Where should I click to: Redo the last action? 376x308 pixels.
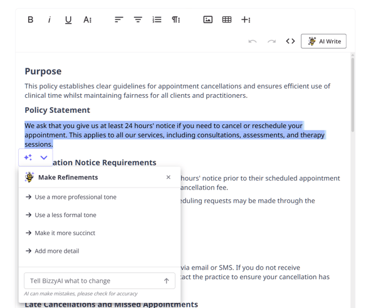pos(271,41)
